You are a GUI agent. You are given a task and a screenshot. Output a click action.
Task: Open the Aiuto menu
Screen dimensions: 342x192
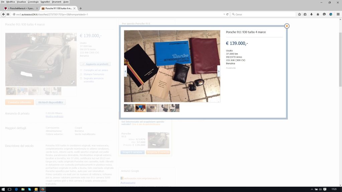66,2
